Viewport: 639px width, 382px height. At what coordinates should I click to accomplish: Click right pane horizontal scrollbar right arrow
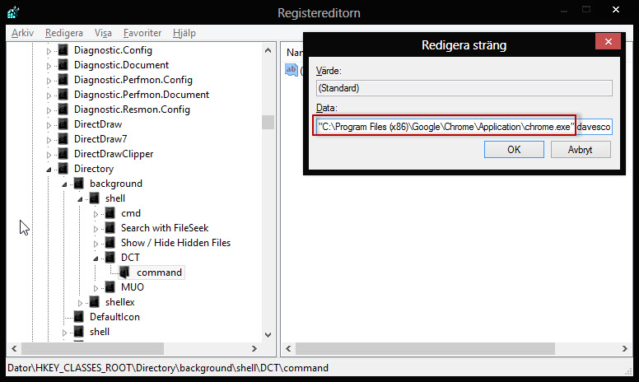pos(625,348)
